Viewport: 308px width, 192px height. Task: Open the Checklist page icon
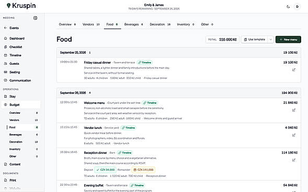click(x=6, y=47)
